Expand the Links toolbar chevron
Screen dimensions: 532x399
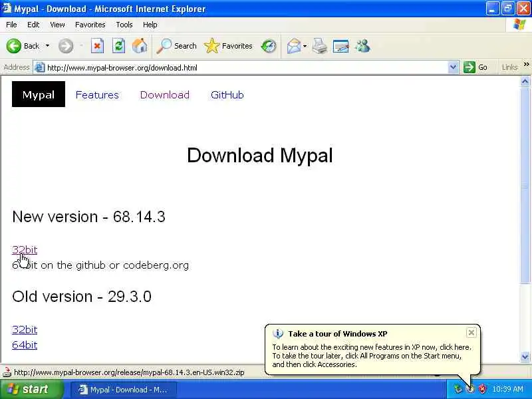point(526,64)
